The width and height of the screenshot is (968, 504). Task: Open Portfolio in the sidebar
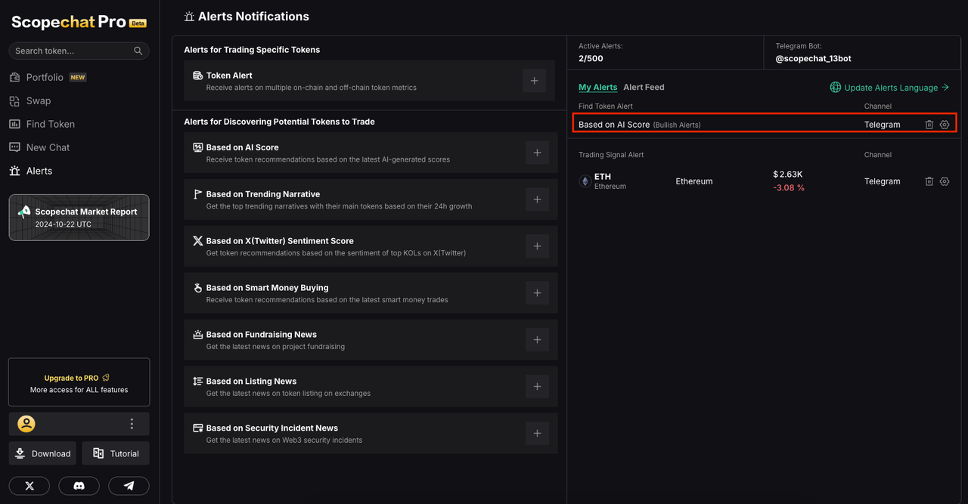tap(45, 77)
